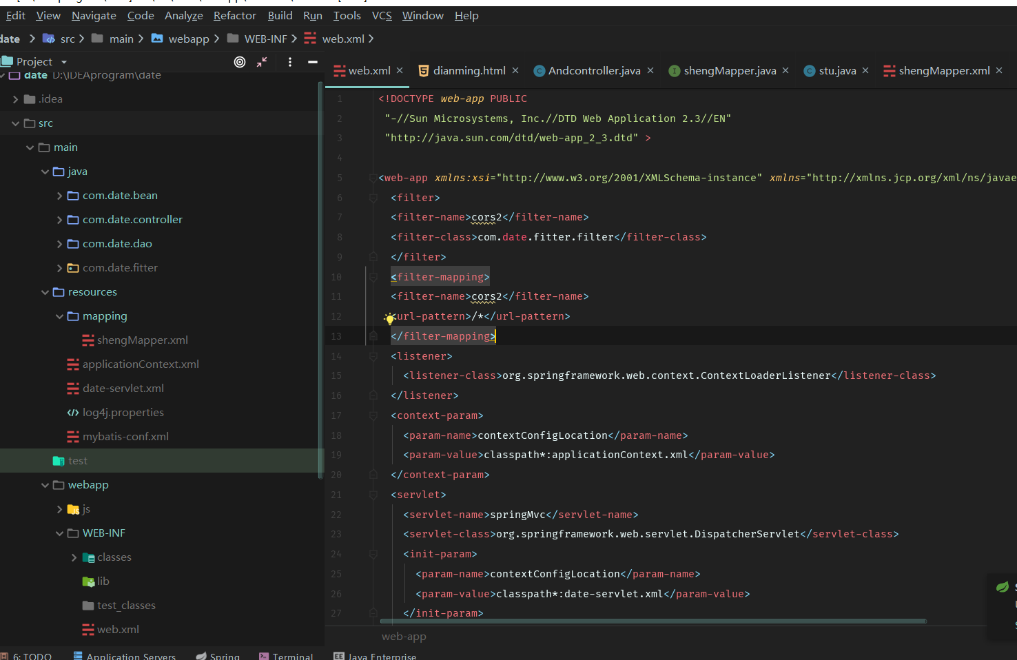Open the Build menu
The height and width of the screenshot is (660, 1017).
point(280,15)
